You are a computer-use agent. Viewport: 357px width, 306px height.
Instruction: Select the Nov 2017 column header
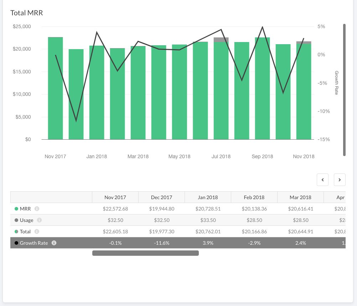[x=115, y=197]
